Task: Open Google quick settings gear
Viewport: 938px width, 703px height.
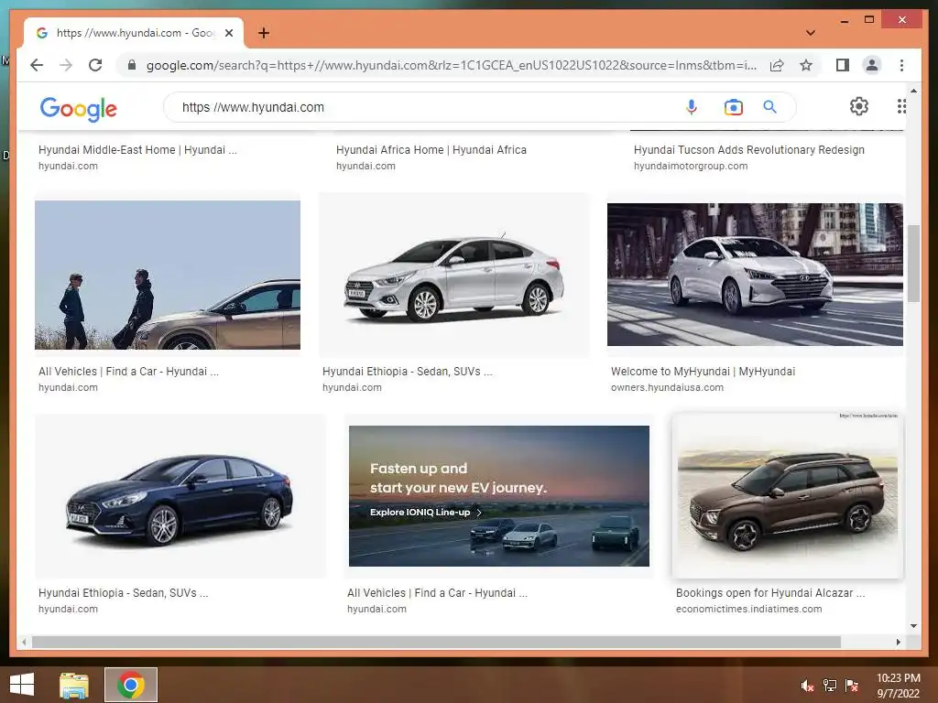Action: [x=859, y=106]
